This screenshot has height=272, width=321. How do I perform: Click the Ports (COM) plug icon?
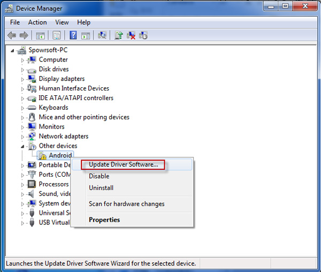(32, 175)
